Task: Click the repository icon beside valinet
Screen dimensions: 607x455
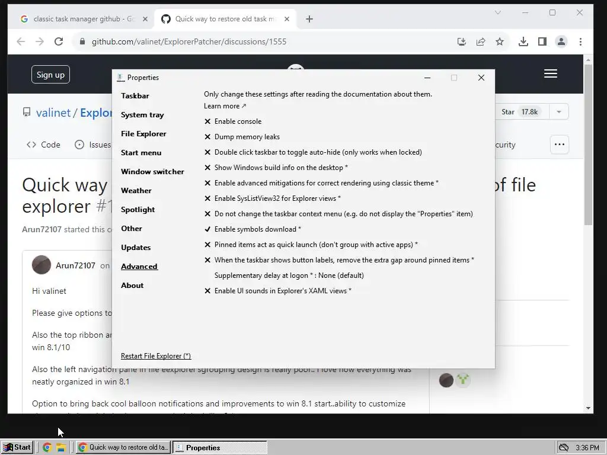Action: pyautogui.click(x=26, y=113)
